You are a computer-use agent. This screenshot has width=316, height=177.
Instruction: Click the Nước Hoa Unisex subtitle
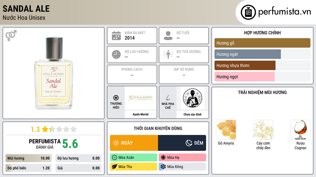click(x=24, y=18)
